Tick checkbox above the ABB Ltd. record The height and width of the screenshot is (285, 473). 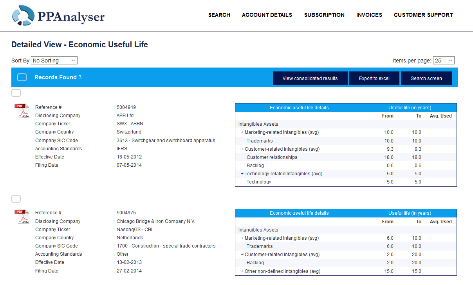[x=16, y=93]
